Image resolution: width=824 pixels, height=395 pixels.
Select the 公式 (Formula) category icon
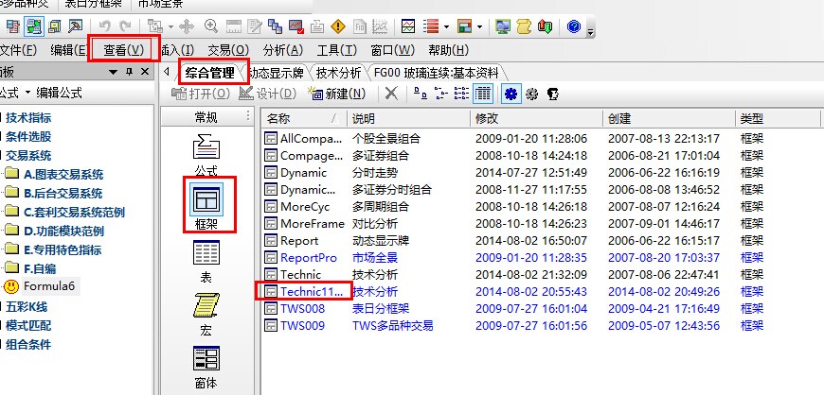(x=206, y=152)
